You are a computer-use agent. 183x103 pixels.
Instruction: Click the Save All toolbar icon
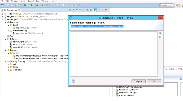12,5
